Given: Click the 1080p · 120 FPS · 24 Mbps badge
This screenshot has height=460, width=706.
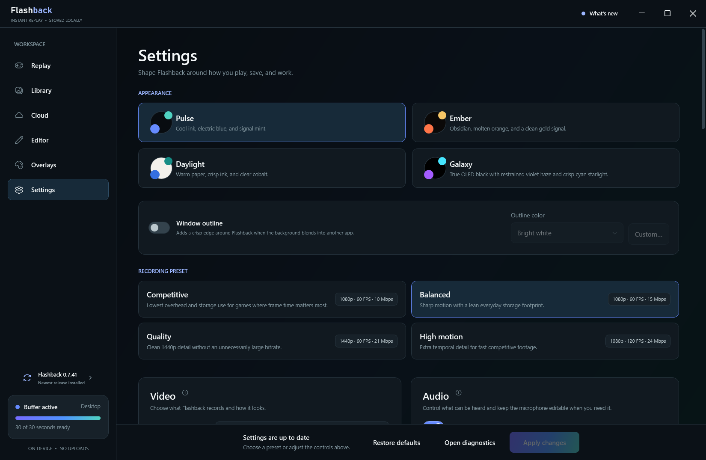Looking at the screenshot, I should (x=638, y=341).
